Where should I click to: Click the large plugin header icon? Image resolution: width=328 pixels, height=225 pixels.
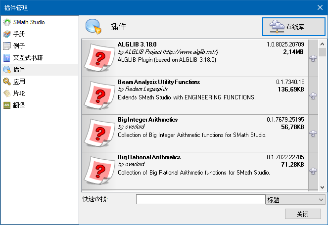[94, 27]
